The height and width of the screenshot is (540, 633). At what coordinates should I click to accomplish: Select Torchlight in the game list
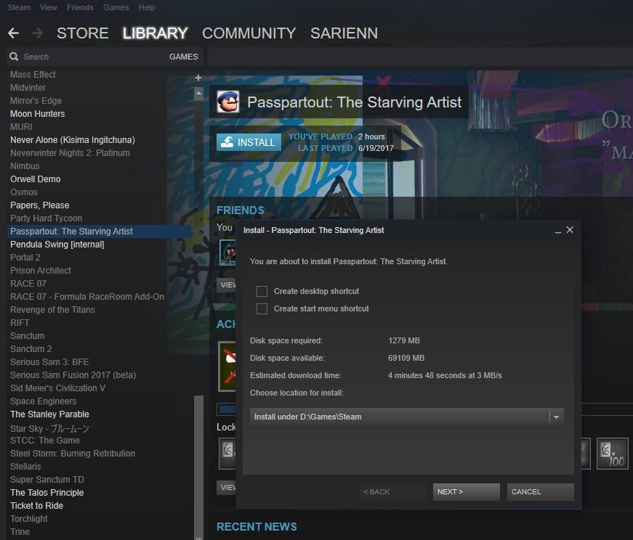coord(29,519)
